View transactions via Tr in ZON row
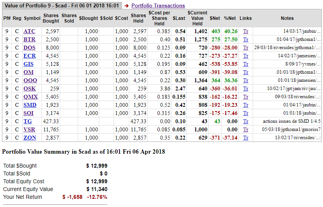The height and width of the screenshot is (207, 323). [x=245, y=138]
